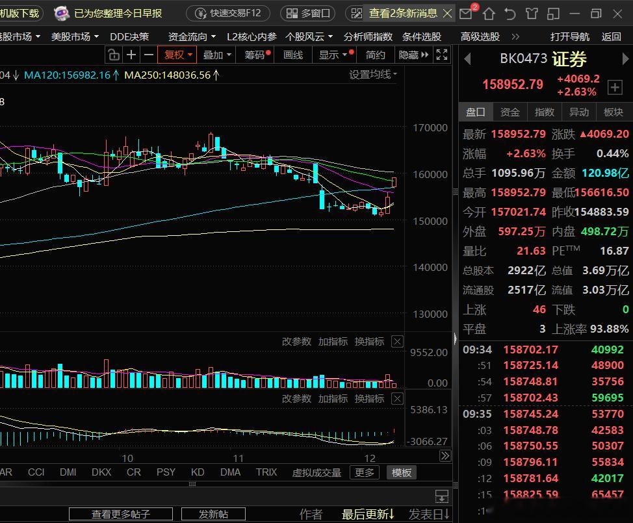Switch to 资金 tab
Screen dimensions: 633x523
coord(510,112)
